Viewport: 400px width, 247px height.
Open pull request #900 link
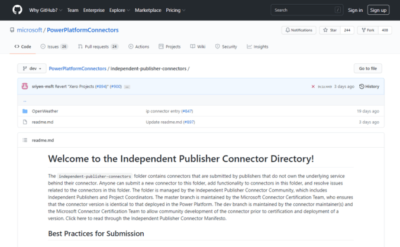116,87
